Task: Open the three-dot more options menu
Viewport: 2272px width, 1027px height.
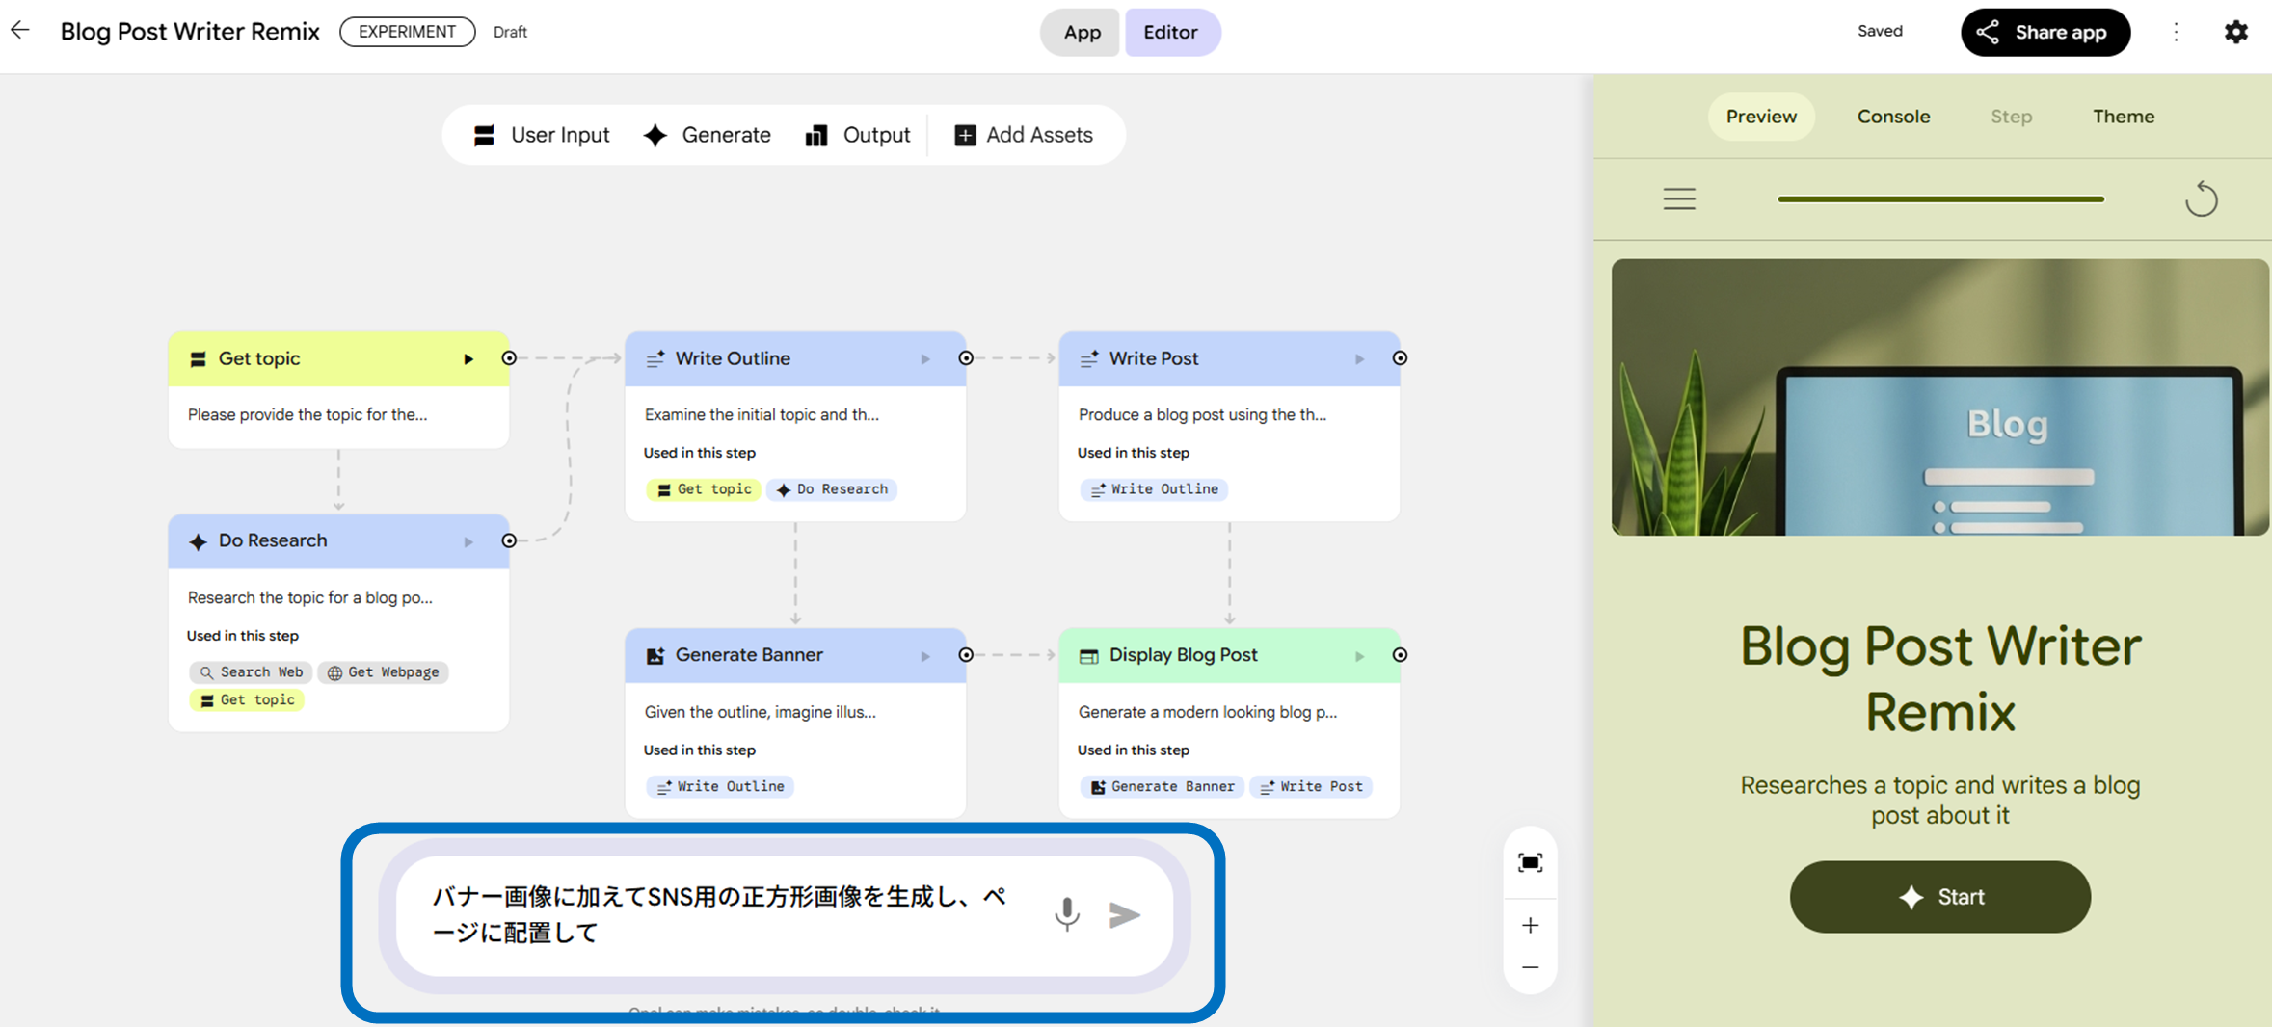Action: click(x=2176, y=32)
